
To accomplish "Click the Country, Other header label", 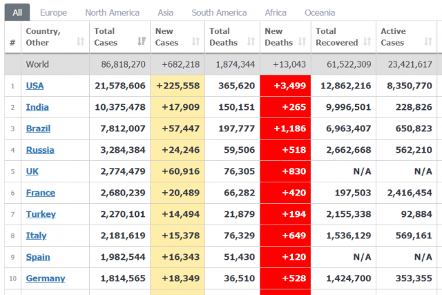I will click(43, 37).
